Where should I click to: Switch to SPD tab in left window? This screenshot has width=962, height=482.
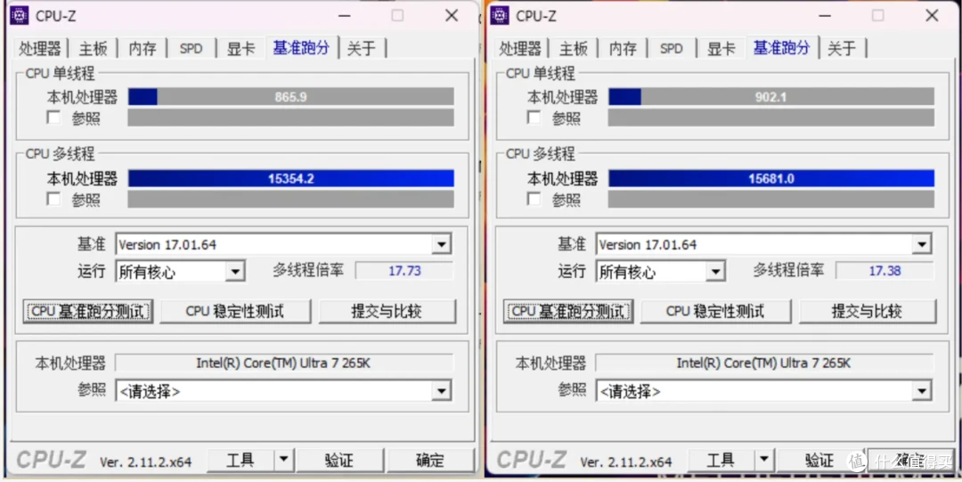(x=191, y=48)
